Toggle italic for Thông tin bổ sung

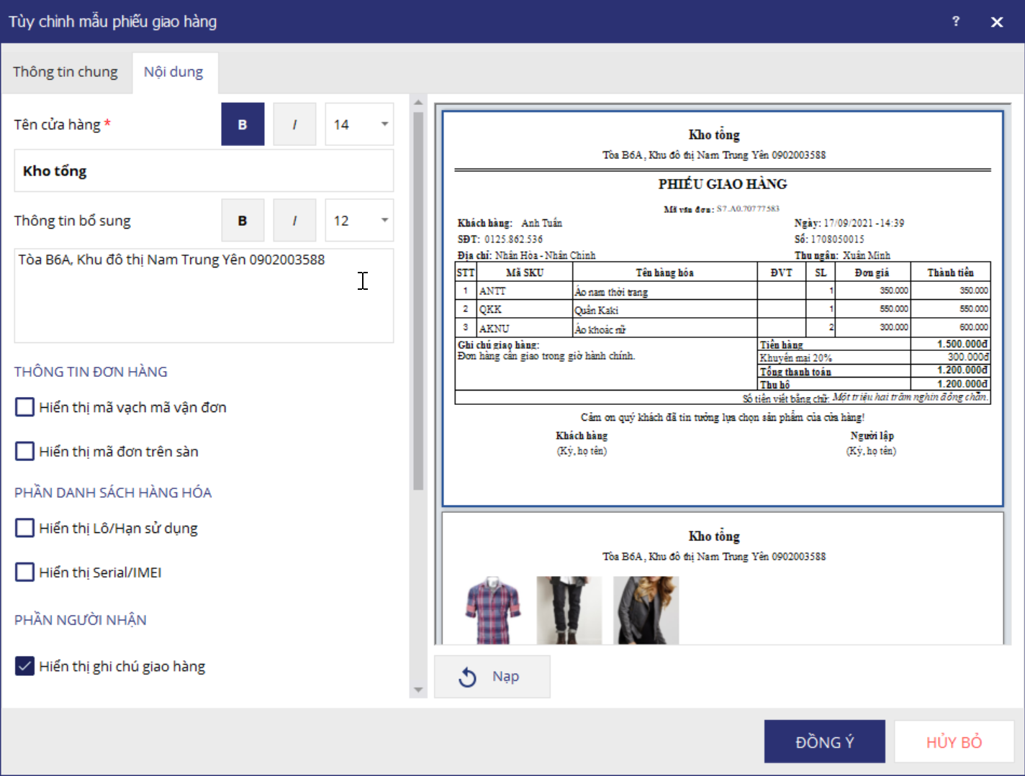(294, 221)
